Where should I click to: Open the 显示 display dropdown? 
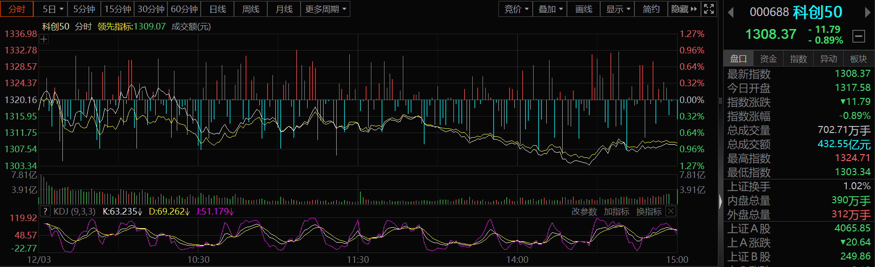618,9
